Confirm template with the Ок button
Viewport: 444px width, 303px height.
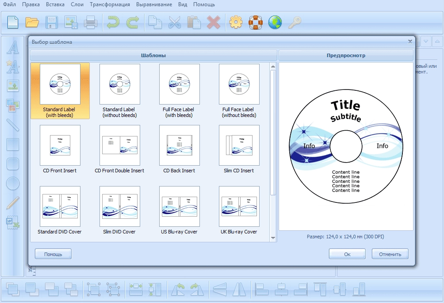tap(347, 254)
